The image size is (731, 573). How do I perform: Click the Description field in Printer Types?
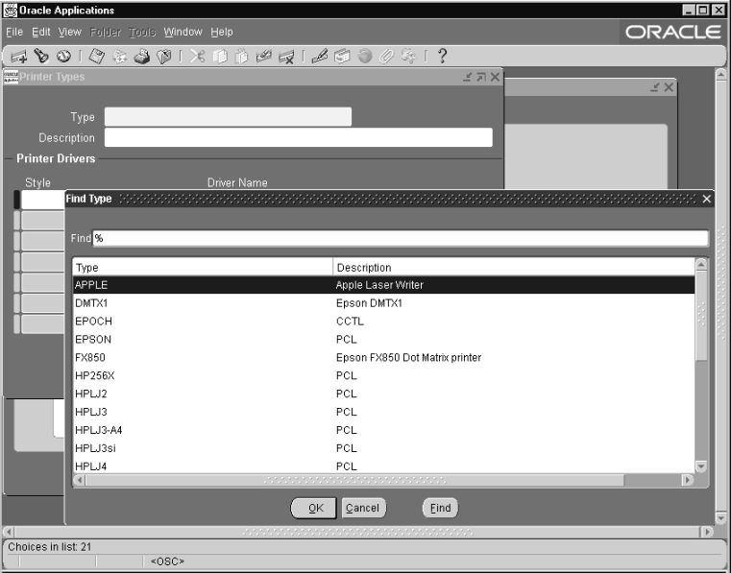(299, 137)
